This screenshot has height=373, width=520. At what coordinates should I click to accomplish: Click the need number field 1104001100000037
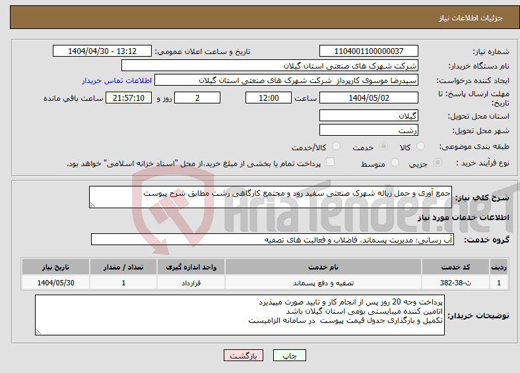pos(369,51)
